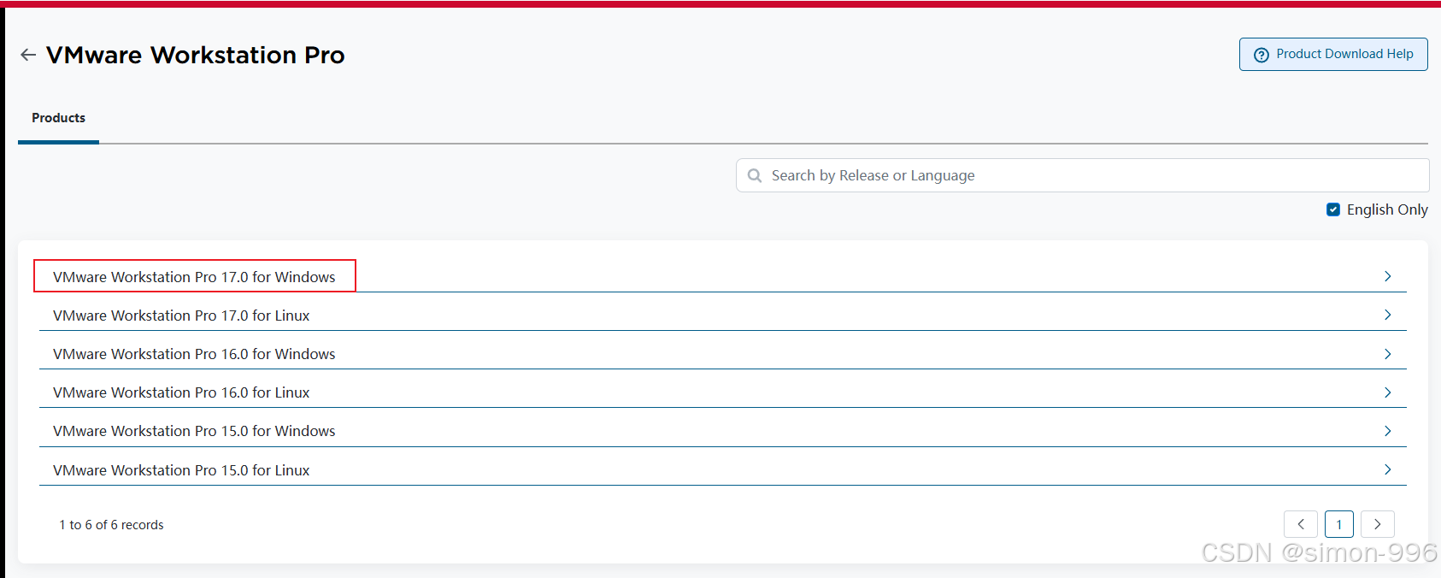This screenshot has height=578, width=1441.
Task: Switch to the Products tab
Action: click(x=58, y=118)
